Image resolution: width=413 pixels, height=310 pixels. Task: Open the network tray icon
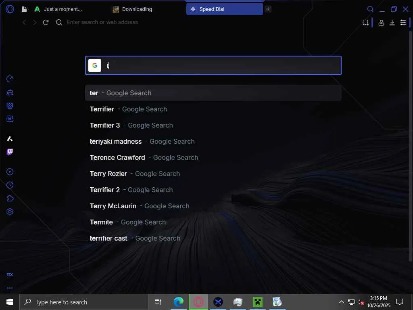351,302
